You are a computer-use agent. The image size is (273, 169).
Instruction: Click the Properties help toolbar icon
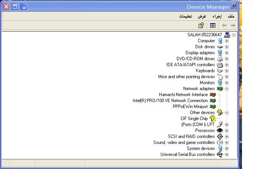tap(201, 25)
